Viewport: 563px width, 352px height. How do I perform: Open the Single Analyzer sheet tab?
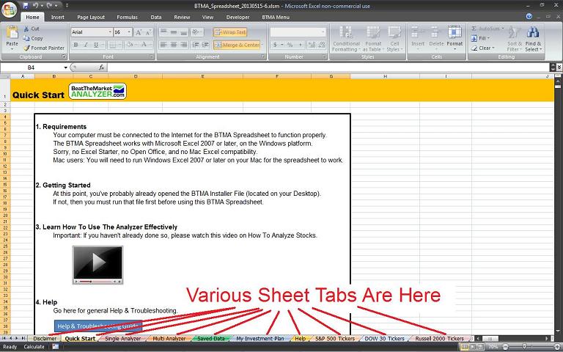[x=122, y=339]
